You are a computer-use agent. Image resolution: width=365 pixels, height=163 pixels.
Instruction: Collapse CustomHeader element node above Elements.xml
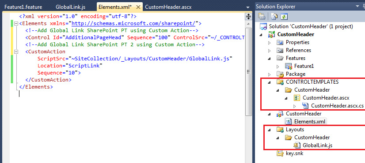coord(270,114)
